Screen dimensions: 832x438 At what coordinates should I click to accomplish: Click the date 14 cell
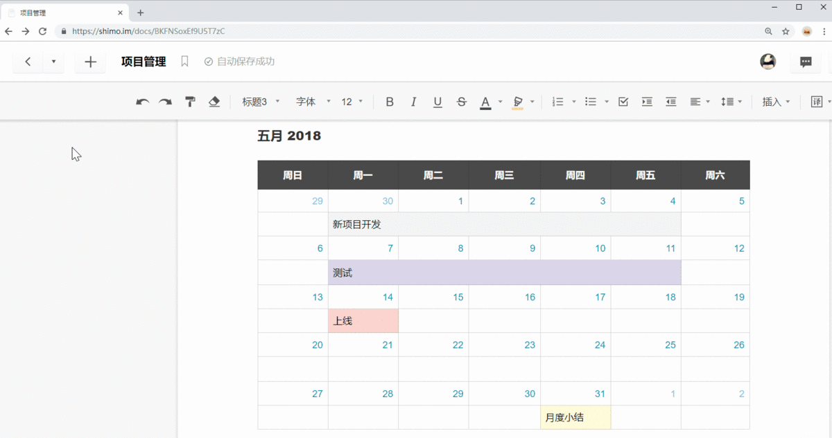coord(363,297)
